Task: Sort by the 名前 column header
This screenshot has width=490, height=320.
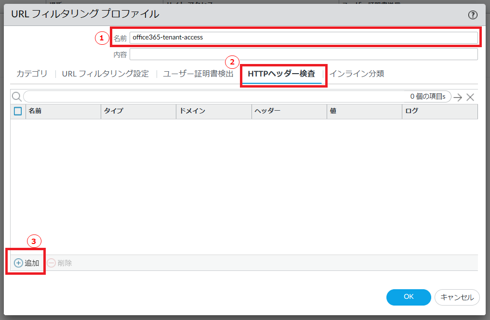Action: [63, 111]
